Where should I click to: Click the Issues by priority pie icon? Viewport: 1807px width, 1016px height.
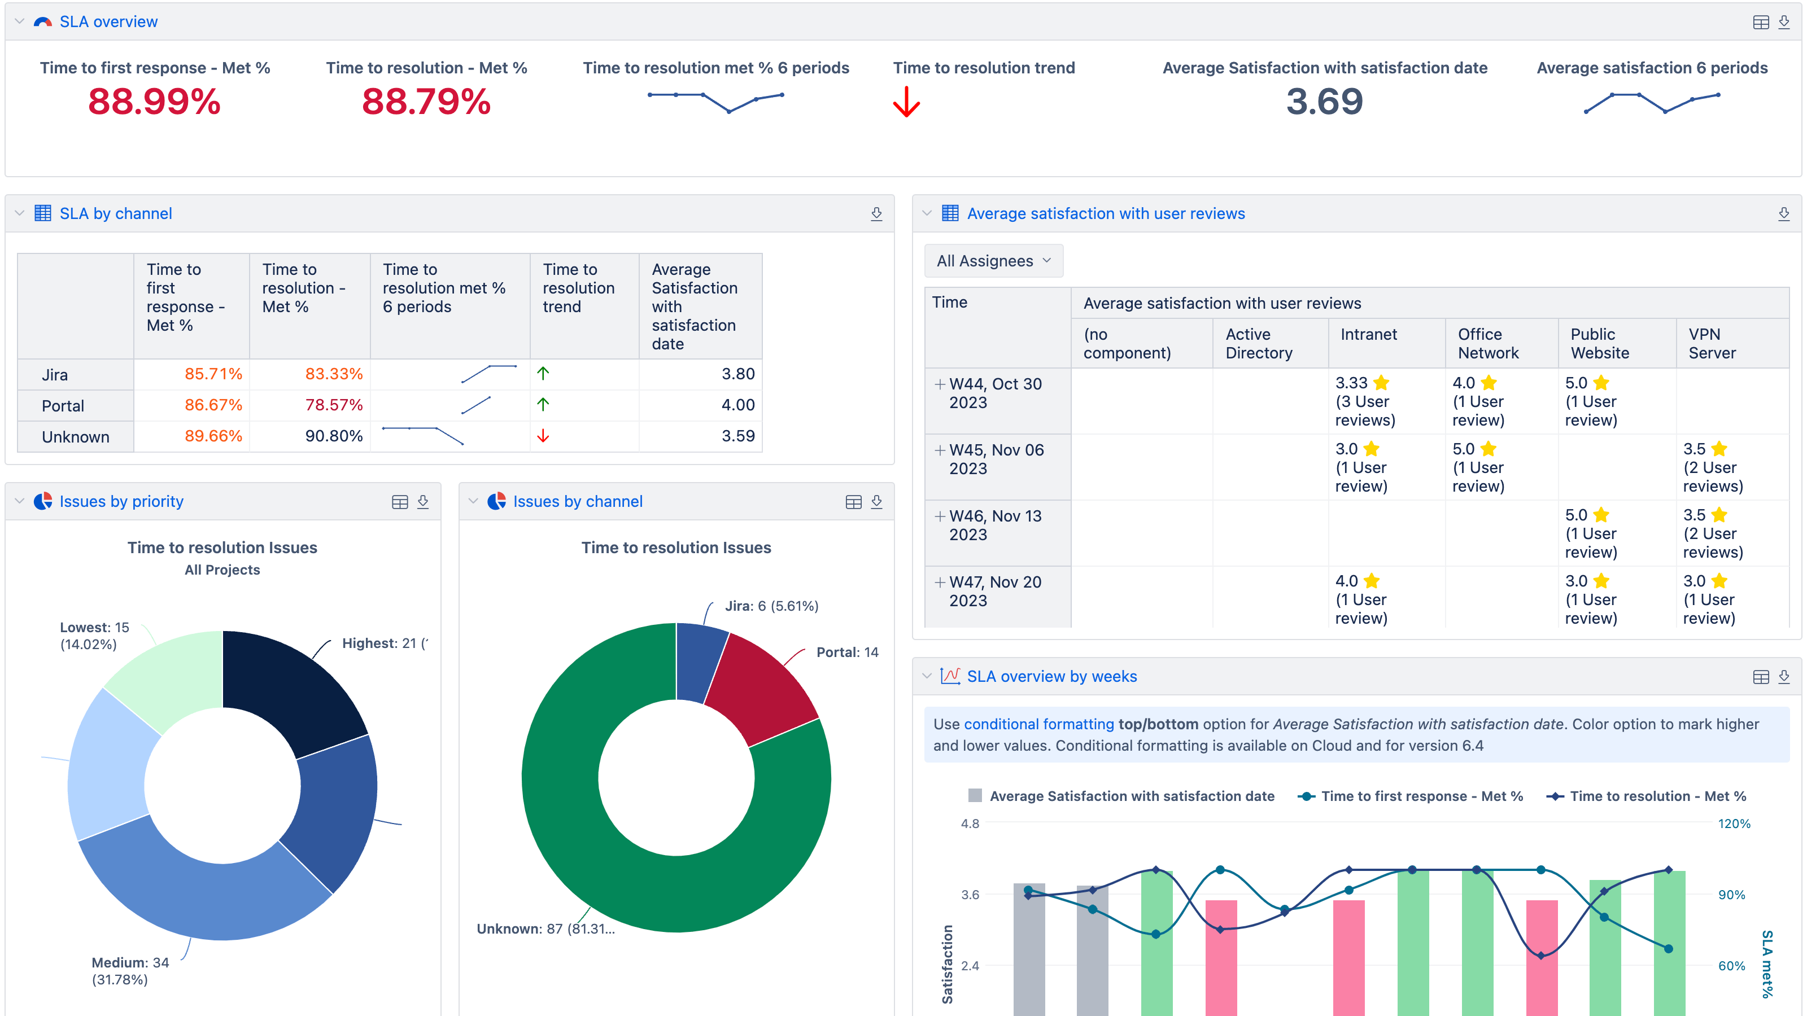click(x=43, y=501)
